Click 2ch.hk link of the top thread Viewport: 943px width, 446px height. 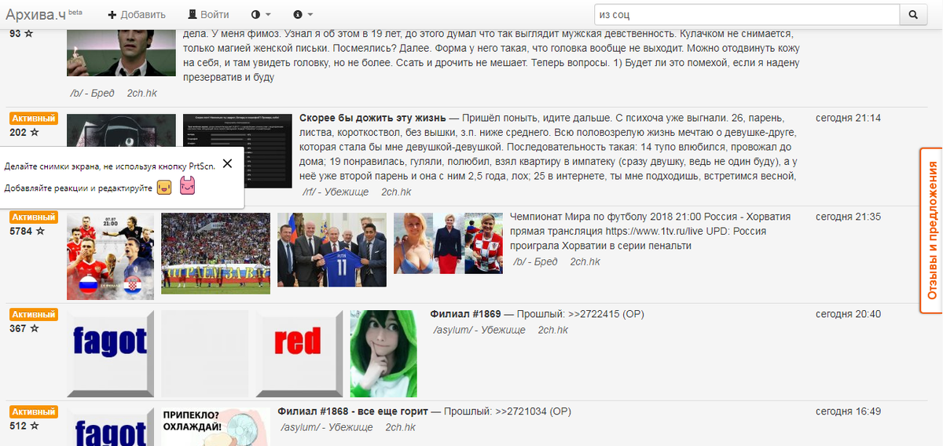142,93
